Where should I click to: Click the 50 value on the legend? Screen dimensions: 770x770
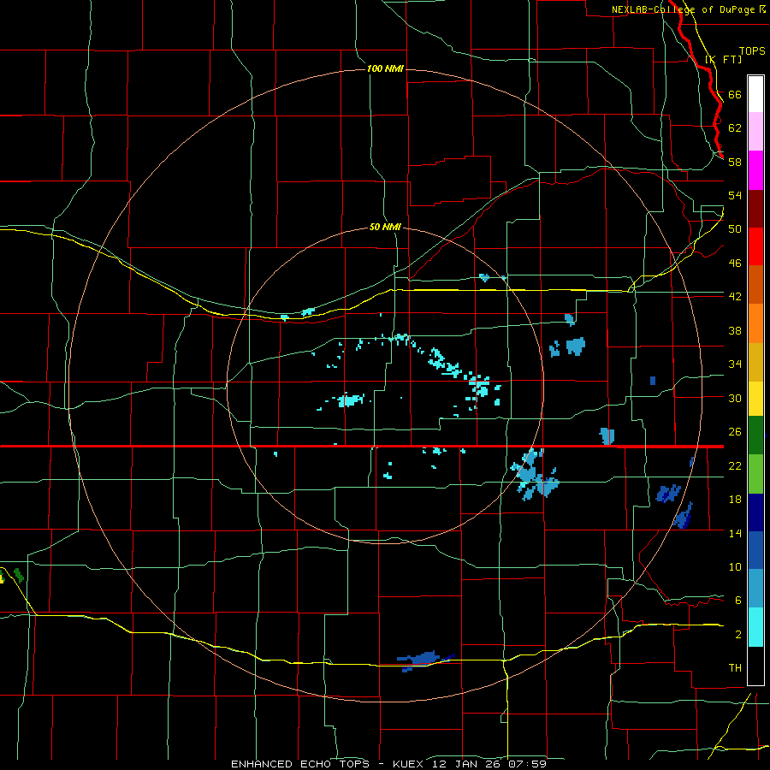pyautogui.click(x=735, y=228)
